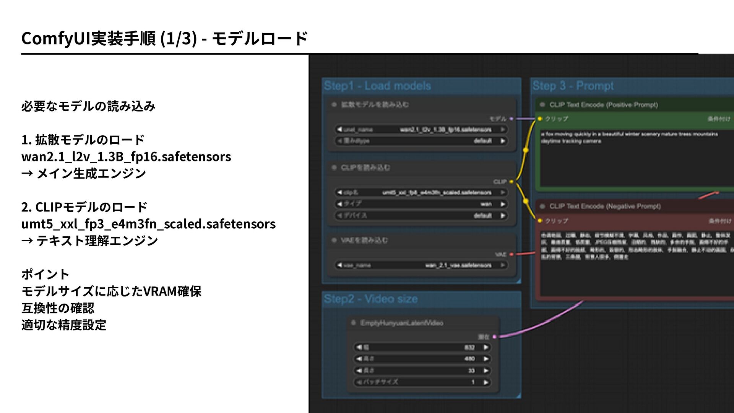Image resolution: width=734 pixels, height=413 pixels.
Task: Collapse the CLIP Text Encode (Positive Prompt) node dot
Action: tap(542, 104)
